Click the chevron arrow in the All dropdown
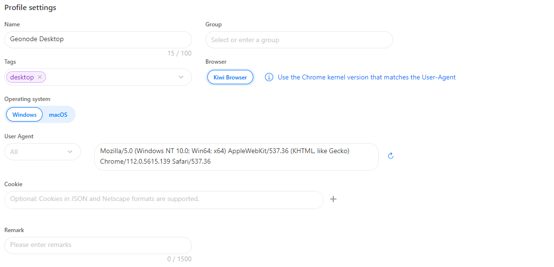The image size is (554, 267). 70,152
